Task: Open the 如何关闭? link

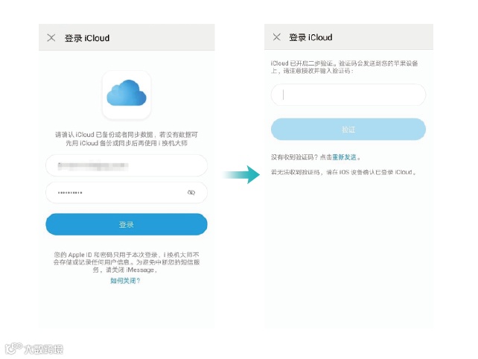Action: tap(125, 281)
